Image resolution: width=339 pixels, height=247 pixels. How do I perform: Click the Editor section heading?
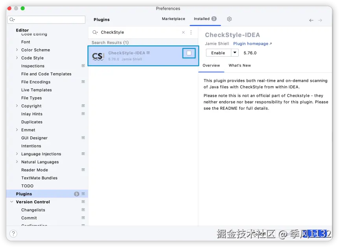22,30
